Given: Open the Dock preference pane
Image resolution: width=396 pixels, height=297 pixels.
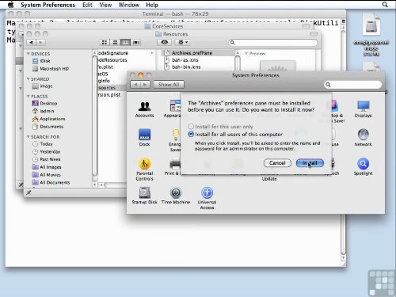Looking at the screenshot, I should [x=144, y=137].
